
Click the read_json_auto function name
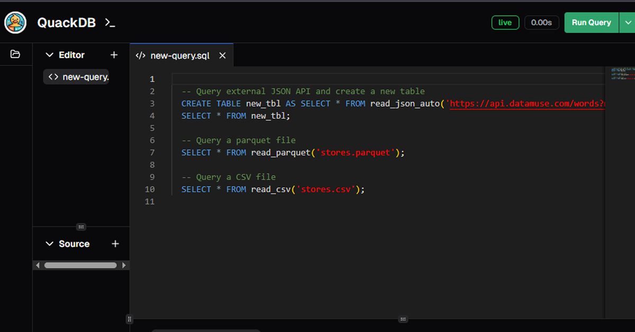pos(405,104)
